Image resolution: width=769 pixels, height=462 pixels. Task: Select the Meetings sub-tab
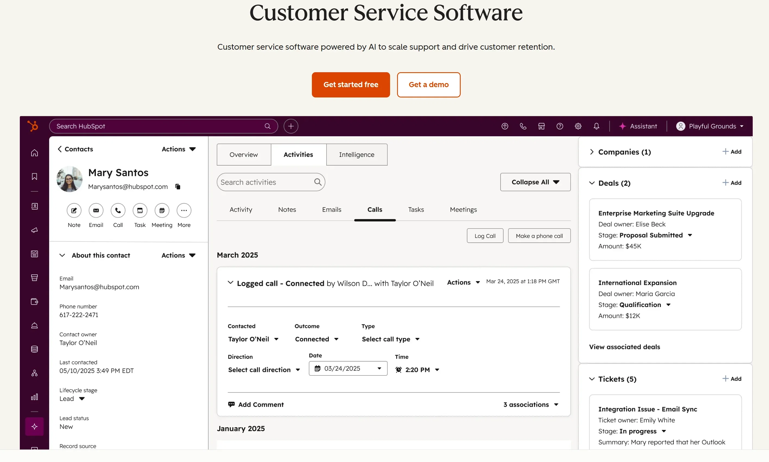pos(463,210)
